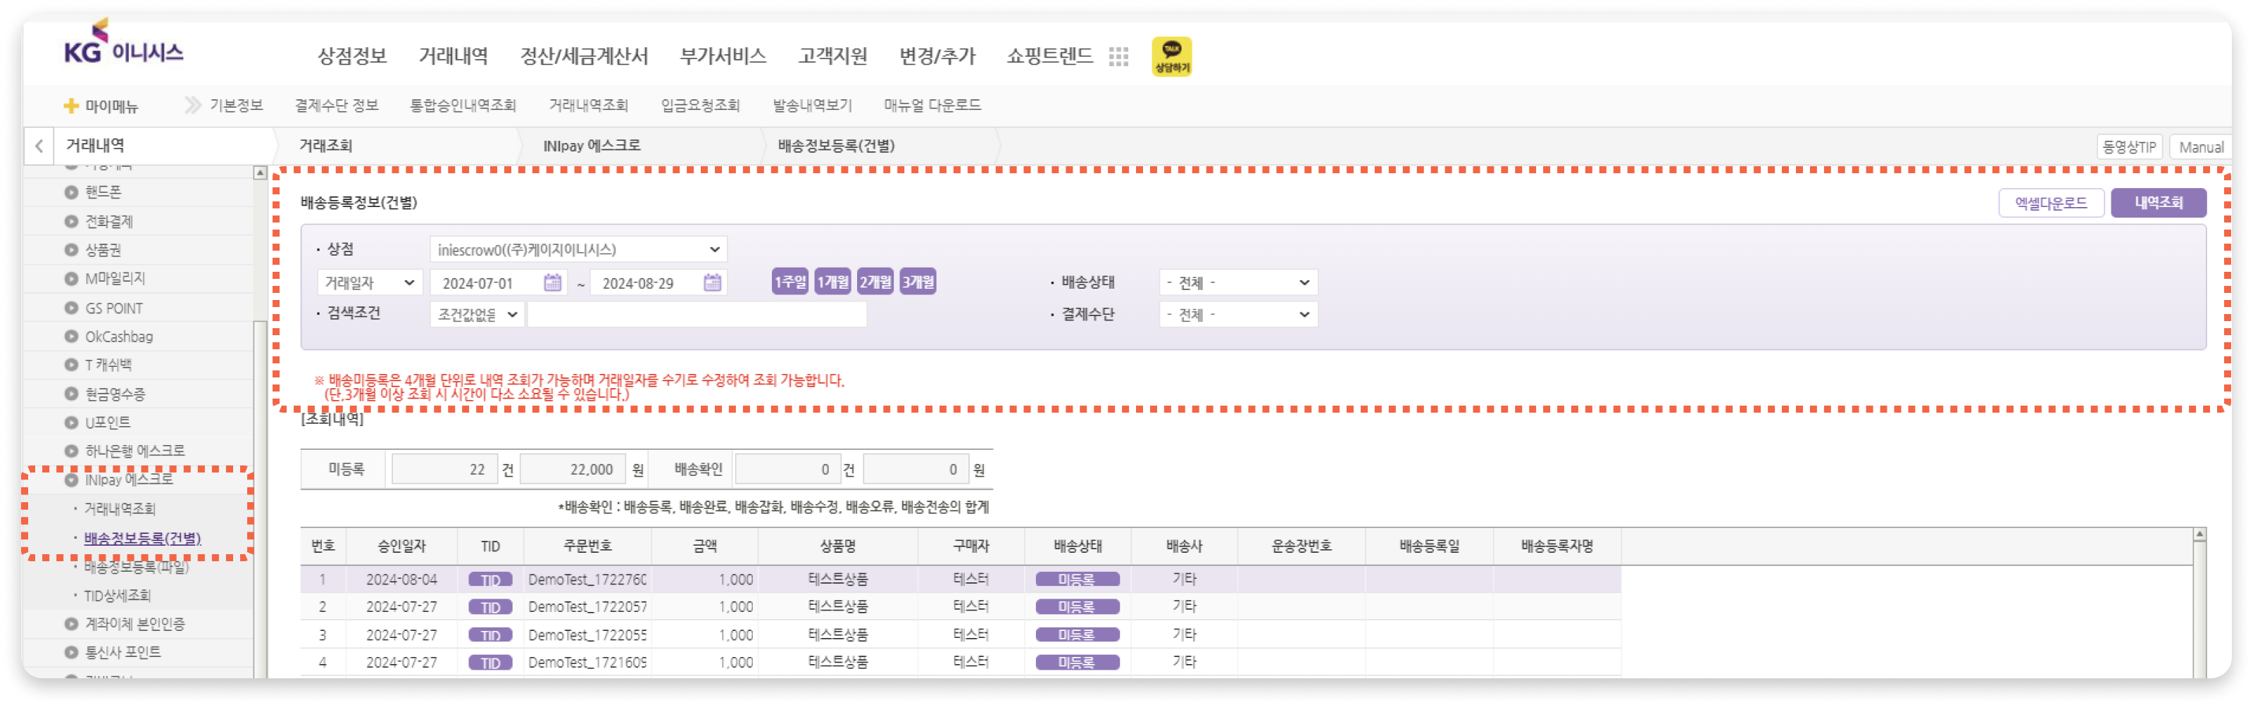Click the TID badge in row 1
The width and height of the screenshot is (2253, 707).
(x=489, y=580)
